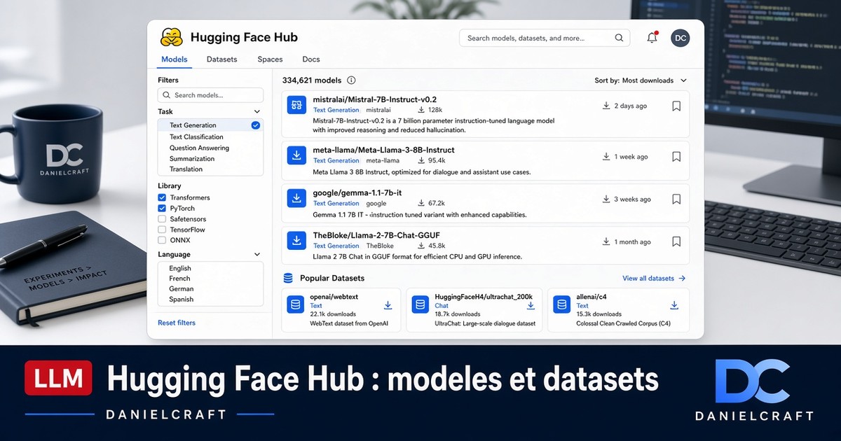Image resolution: width=841 pixels, height=441 pixels.
Task: Click the TheBloke author name
Action: [381, 246]
